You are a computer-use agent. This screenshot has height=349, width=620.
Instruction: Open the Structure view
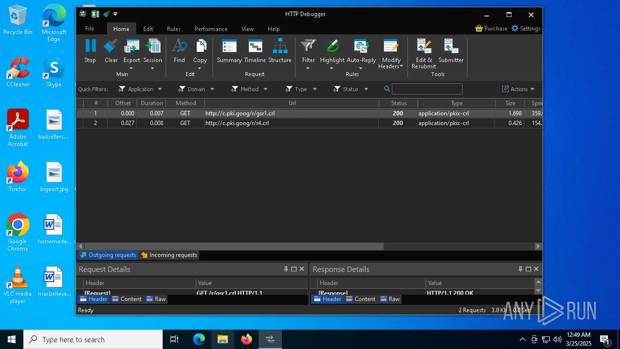click(280, 51)
